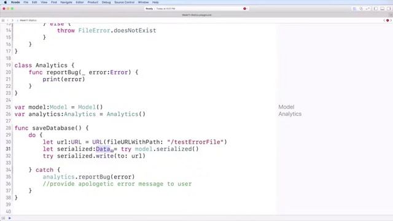Click line number 31 in the gutter
Image resolution: width=393 pixels, height=221 pixels.
[x=8, y=149]
